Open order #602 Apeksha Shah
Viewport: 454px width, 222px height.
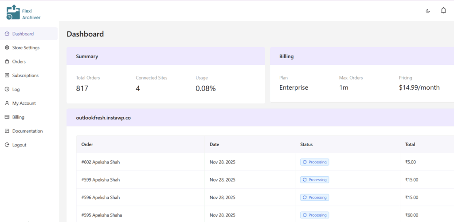pyautogui.click(x=101, y=162)
